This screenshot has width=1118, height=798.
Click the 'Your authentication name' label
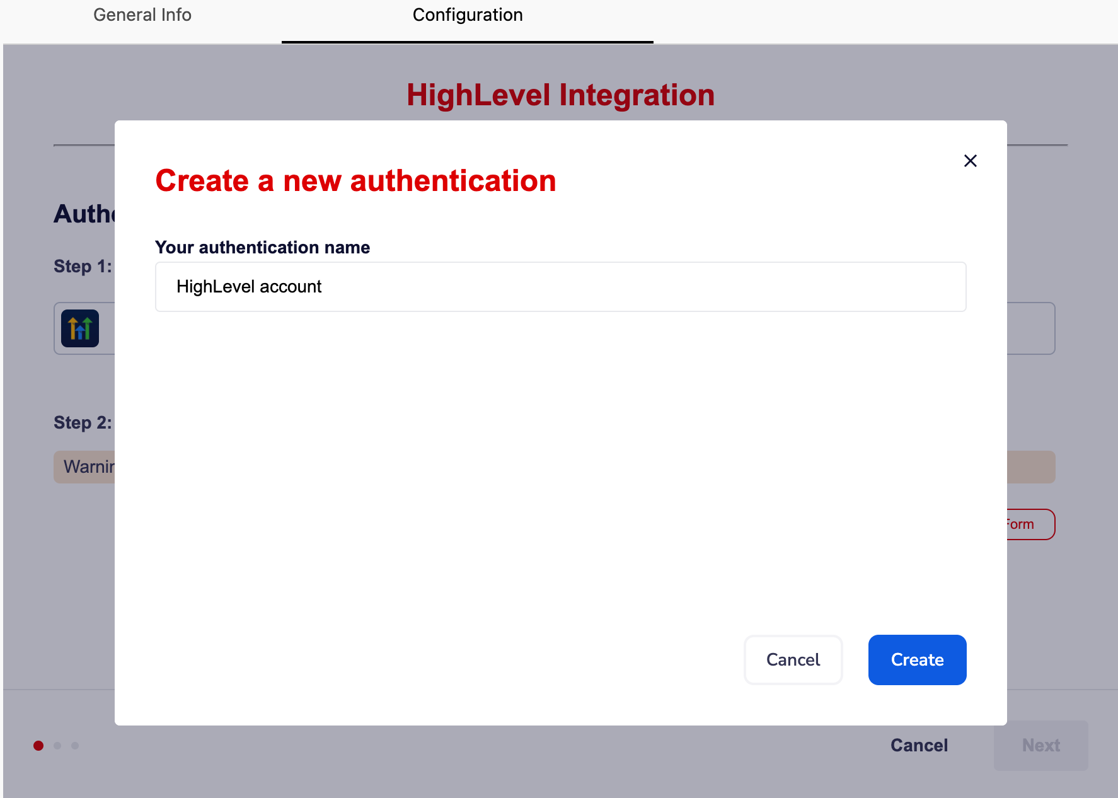(x=262, y=247)
